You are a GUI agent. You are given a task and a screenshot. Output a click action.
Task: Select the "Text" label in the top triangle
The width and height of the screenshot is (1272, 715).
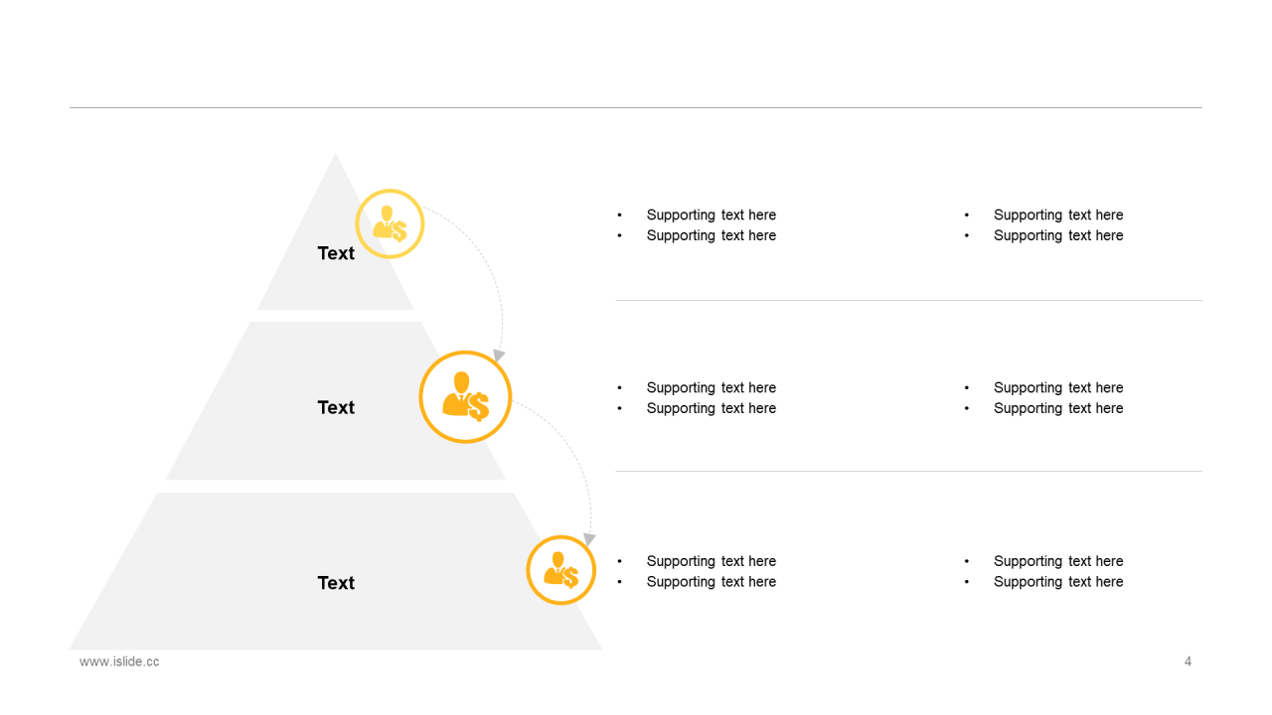point(336,253)
